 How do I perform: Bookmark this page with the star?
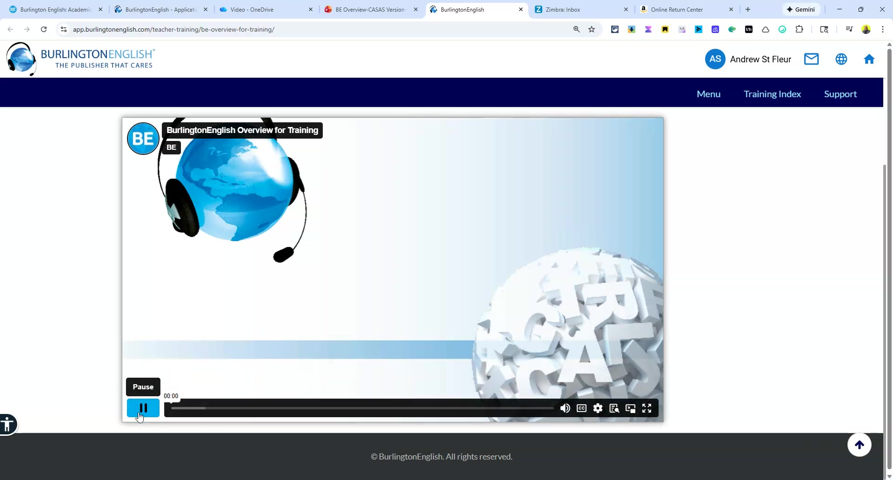point(592,29)
